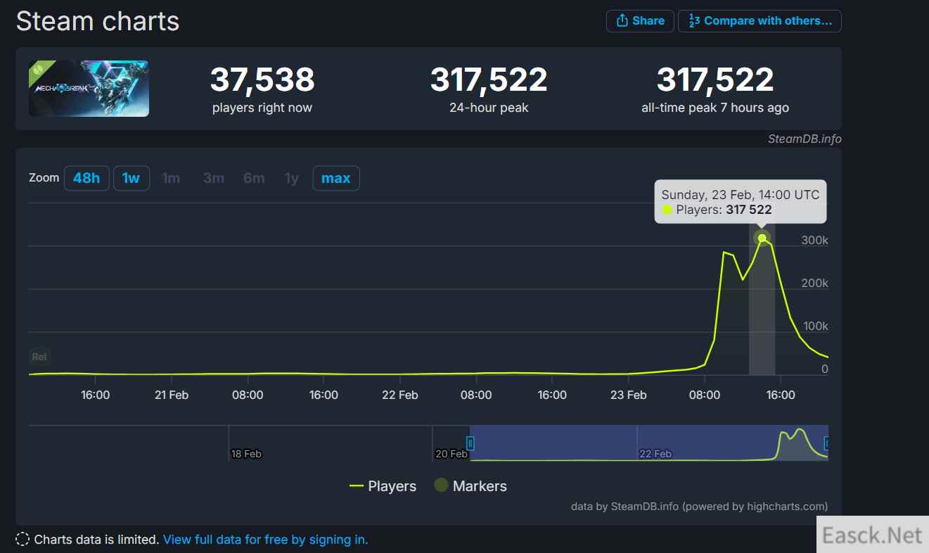Select the 1w zoom range
This screenshot has height=553, width=929.
click(131, 178)
